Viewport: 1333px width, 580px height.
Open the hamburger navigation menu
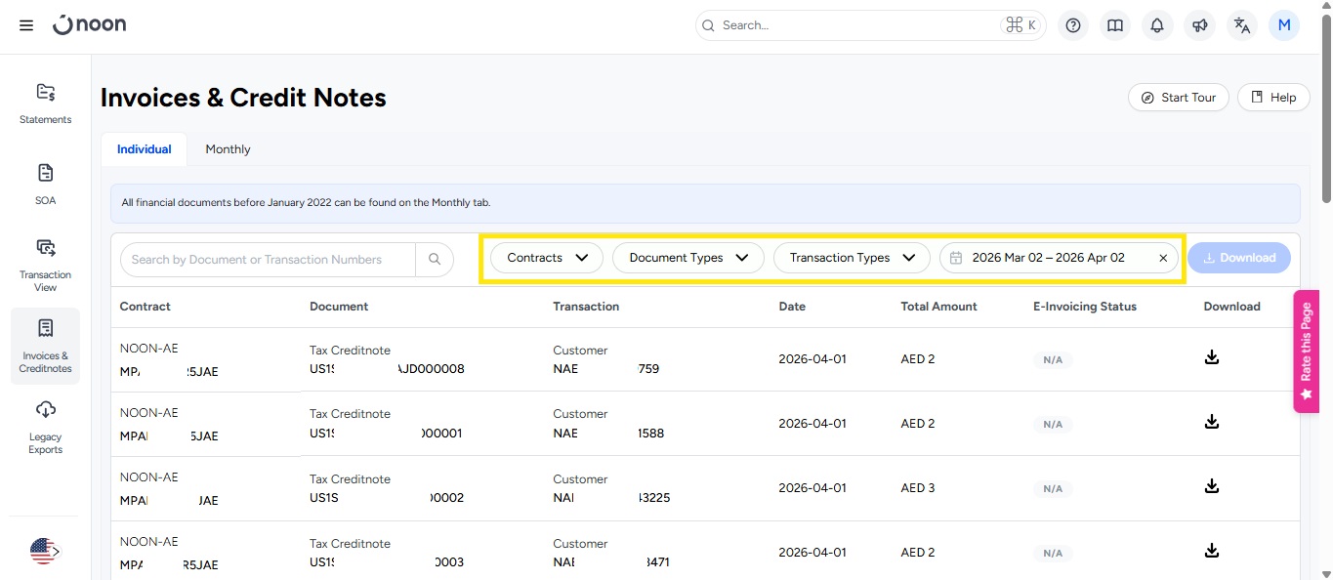click(x=26, y=25)
